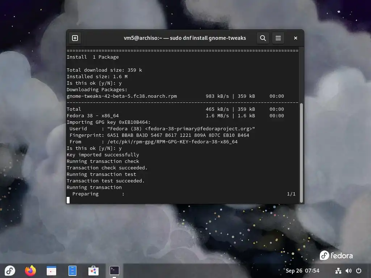This screenshot has height=278, width=371.
Task: Click the "Downloading Packages:" line
Action: click(97, 90)
